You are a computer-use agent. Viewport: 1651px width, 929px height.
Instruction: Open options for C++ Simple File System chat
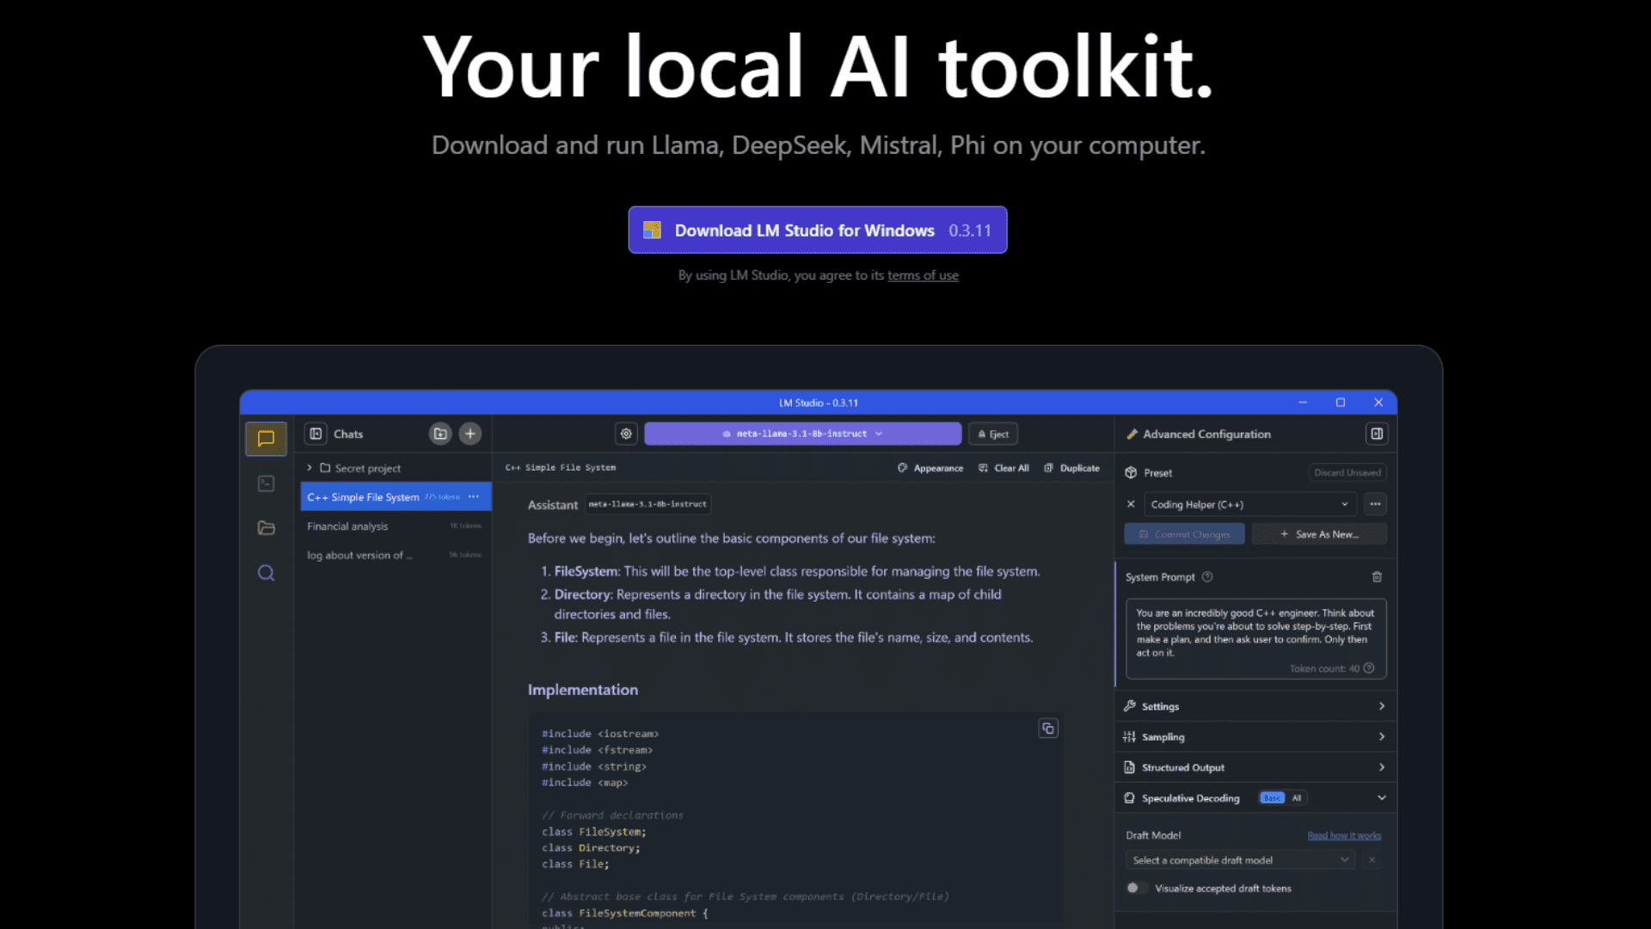pyautogui.click(x=474, y=497)
